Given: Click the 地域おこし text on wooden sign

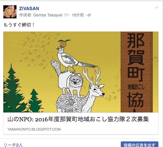Looking at the screenshot, I should tap(136, 87).
